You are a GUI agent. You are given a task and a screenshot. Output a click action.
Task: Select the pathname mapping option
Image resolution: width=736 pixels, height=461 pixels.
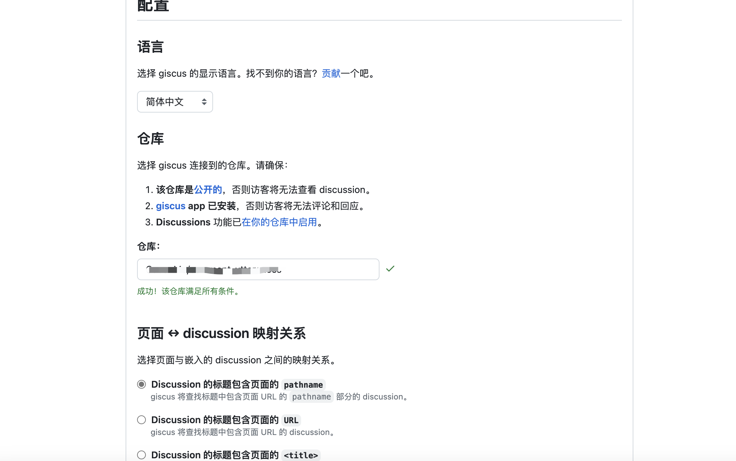[141, 384]
